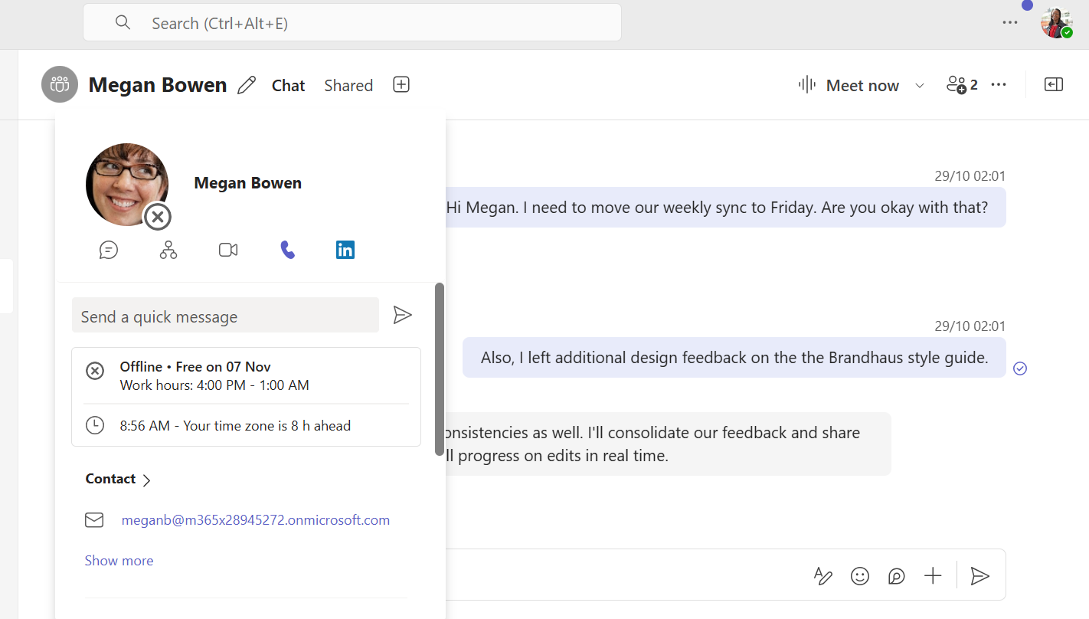
Task: Click the seen status check icon
Action: pos(1019,368)
